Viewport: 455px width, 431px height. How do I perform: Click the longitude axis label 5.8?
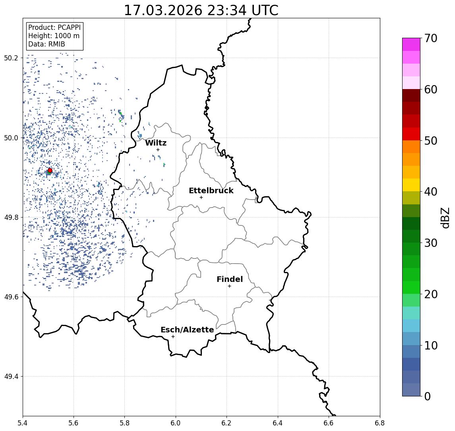click(x=125, y=423)
